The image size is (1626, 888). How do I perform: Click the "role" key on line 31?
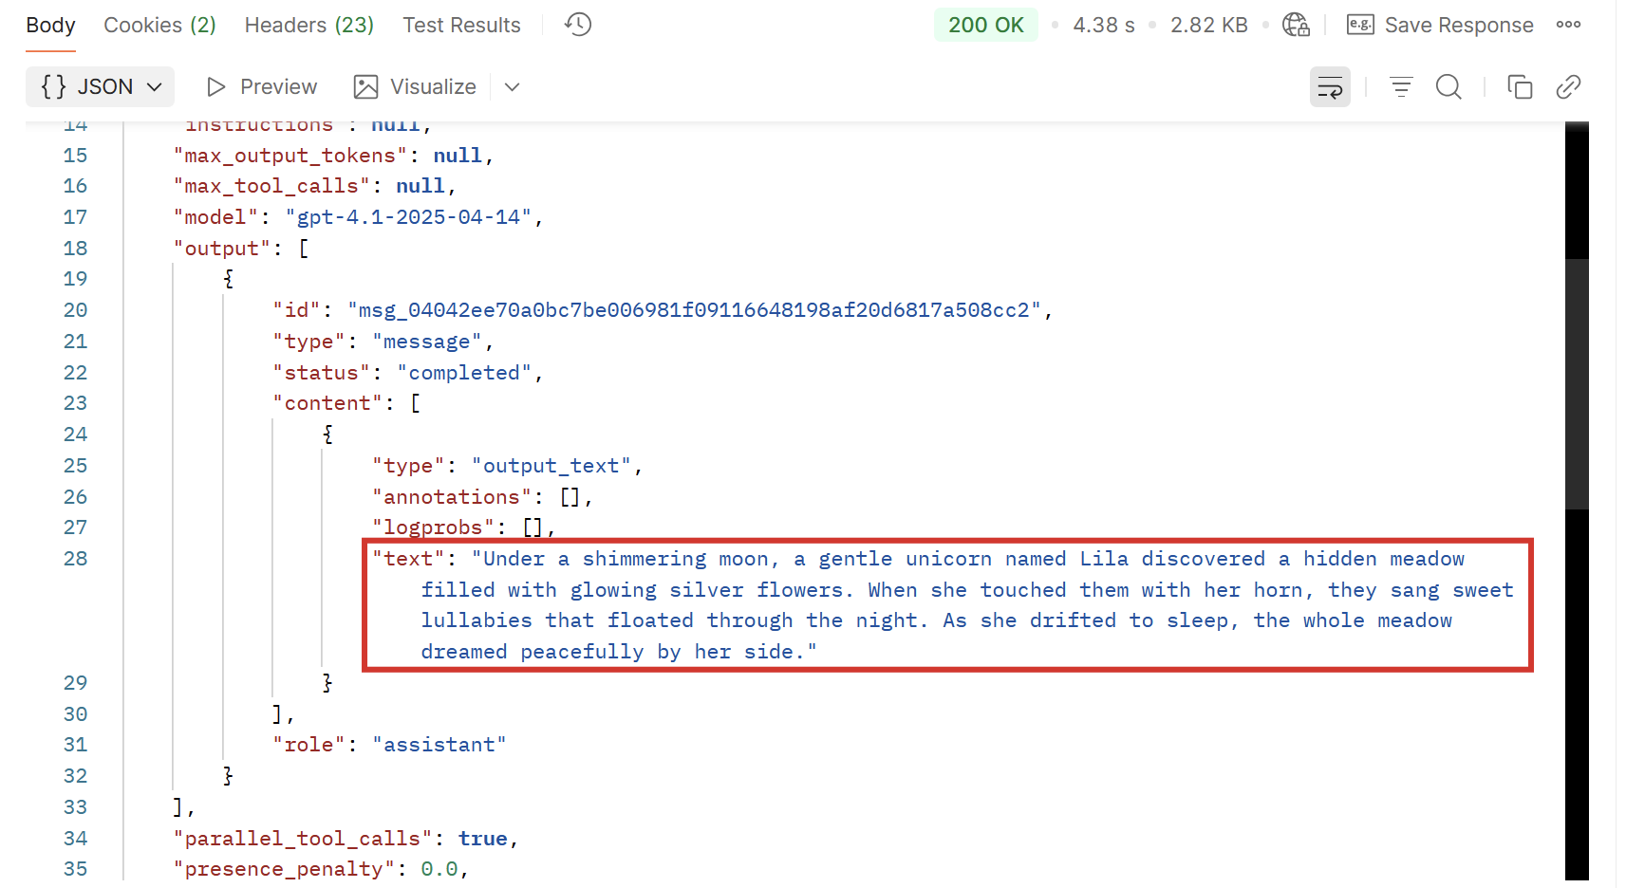coord(309,745)
